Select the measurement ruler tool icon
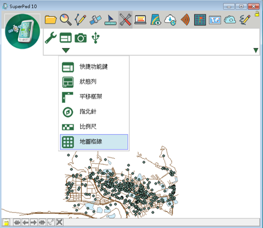This screenshot has height=228, width=263. 110,20
